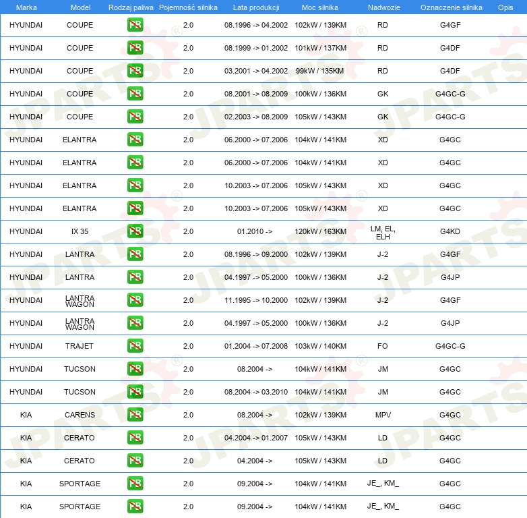The width and height of the screenshot is (527, 518).
Task: Click petrol icon in Cerato 04.2004 -> 01.2007 row
Action: tap(135, 437)
